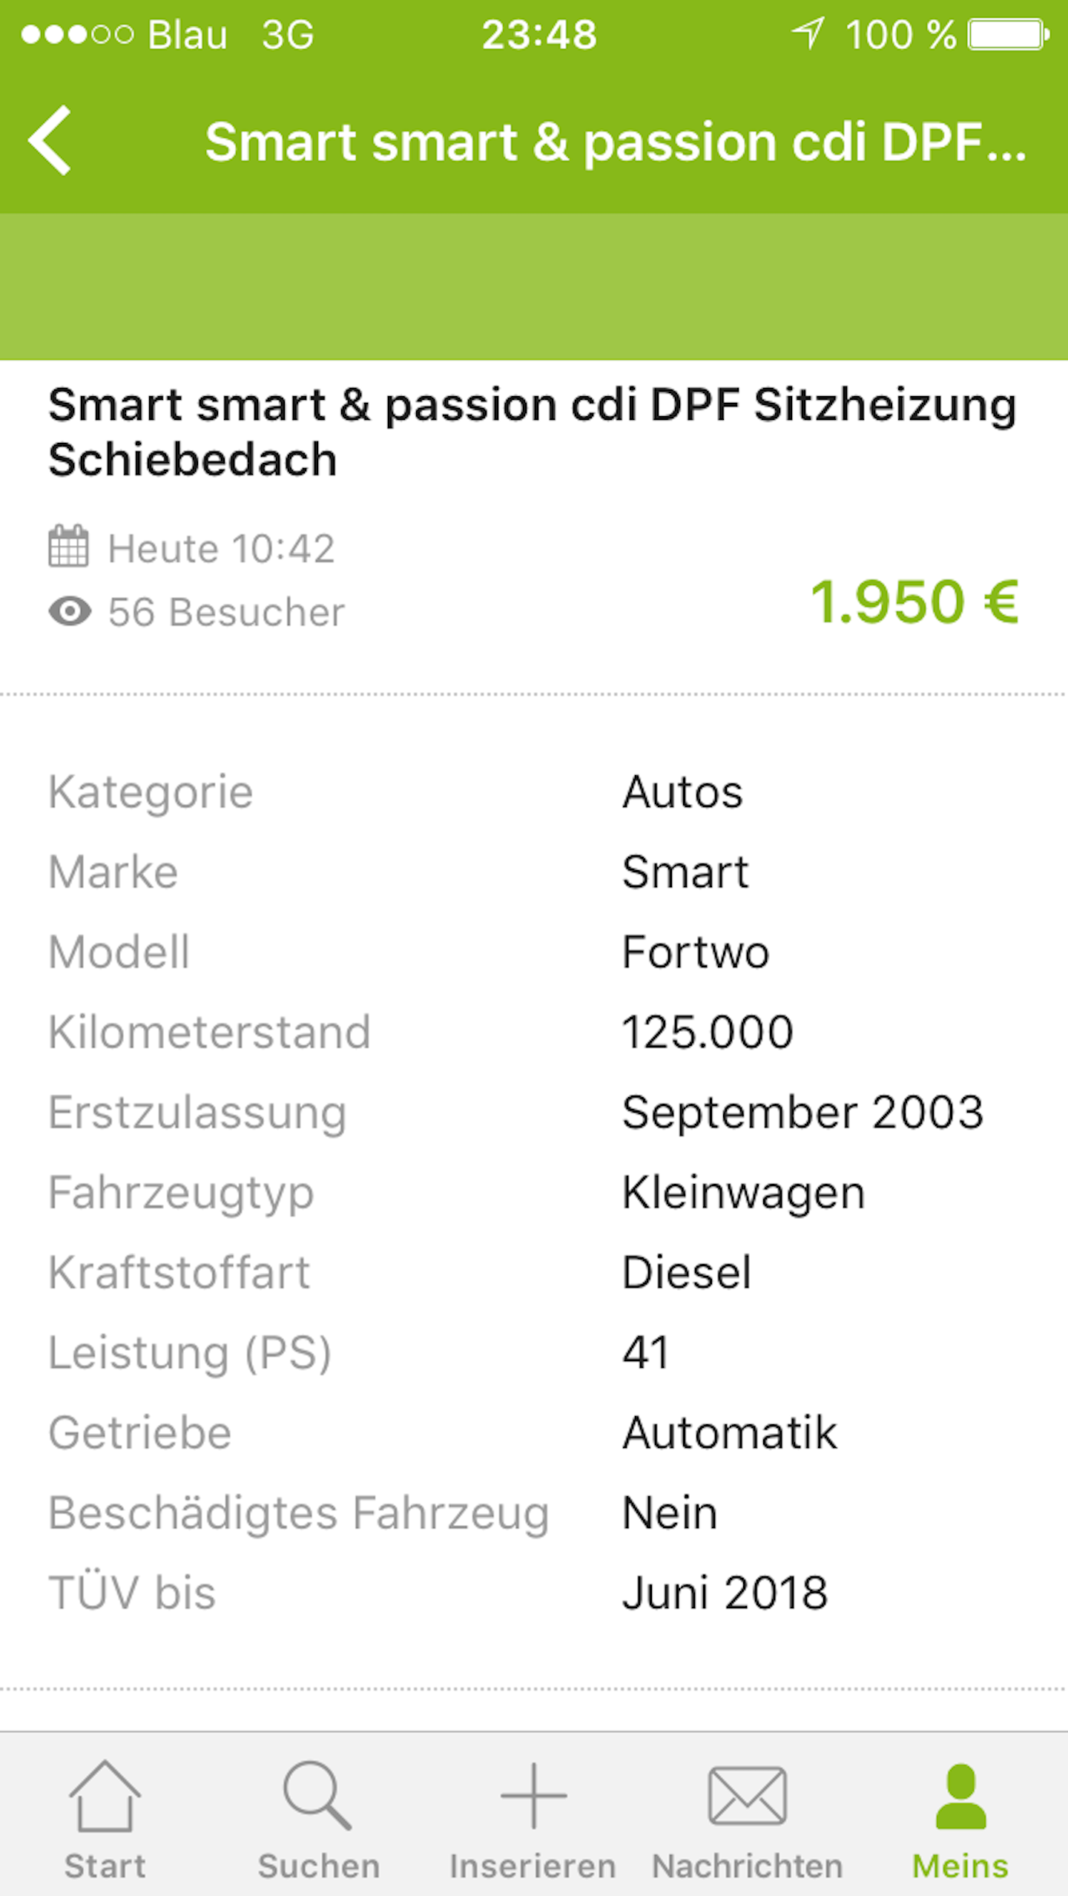Tap the TÜV bis Juni 2018 value
Image resolution: width=1068 pixels, height=1896 pixels.
tap(725, 1593)
